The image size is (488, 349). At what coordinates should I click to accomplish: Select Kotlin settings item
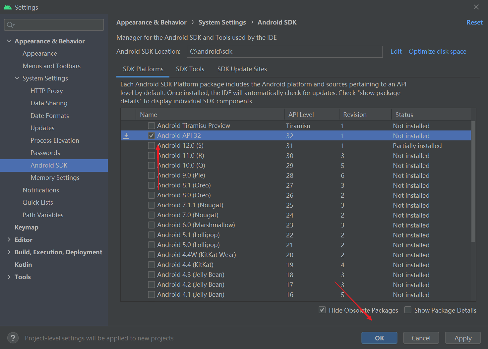click(x=23, y=265)
